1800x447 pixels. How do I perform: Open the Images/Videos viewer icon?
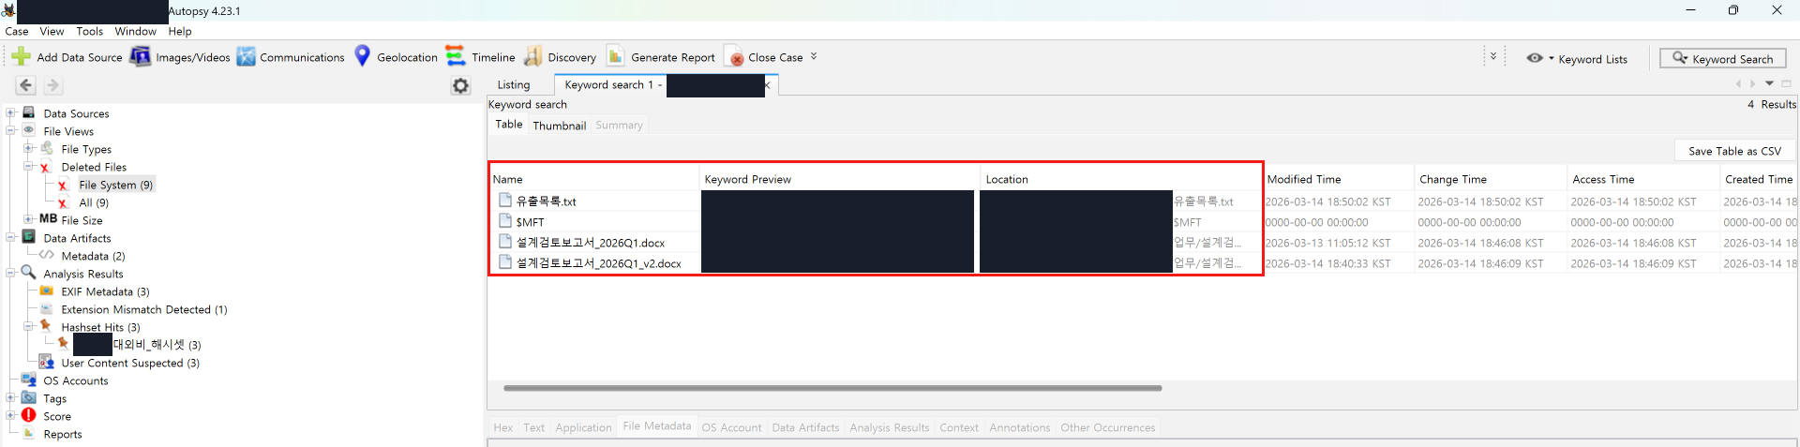(x=140, y=57)
